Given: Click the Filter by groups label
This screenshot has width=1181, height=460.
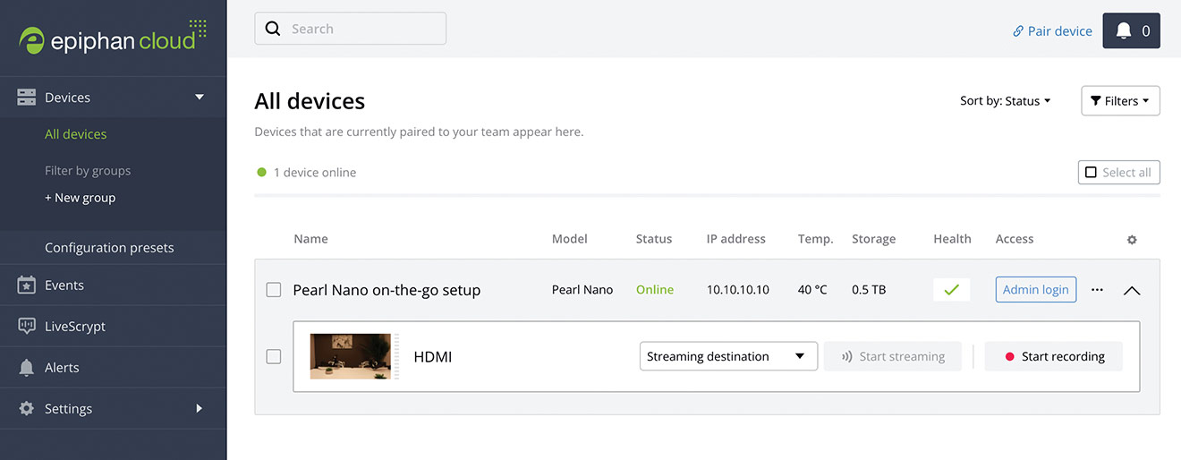Looking at the screenshot, I should [88, 171].
